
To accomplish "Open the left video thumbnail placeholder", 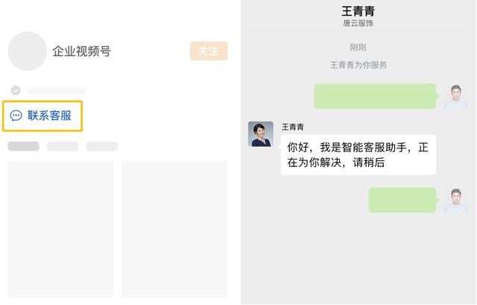I will (x=60, y=229).
